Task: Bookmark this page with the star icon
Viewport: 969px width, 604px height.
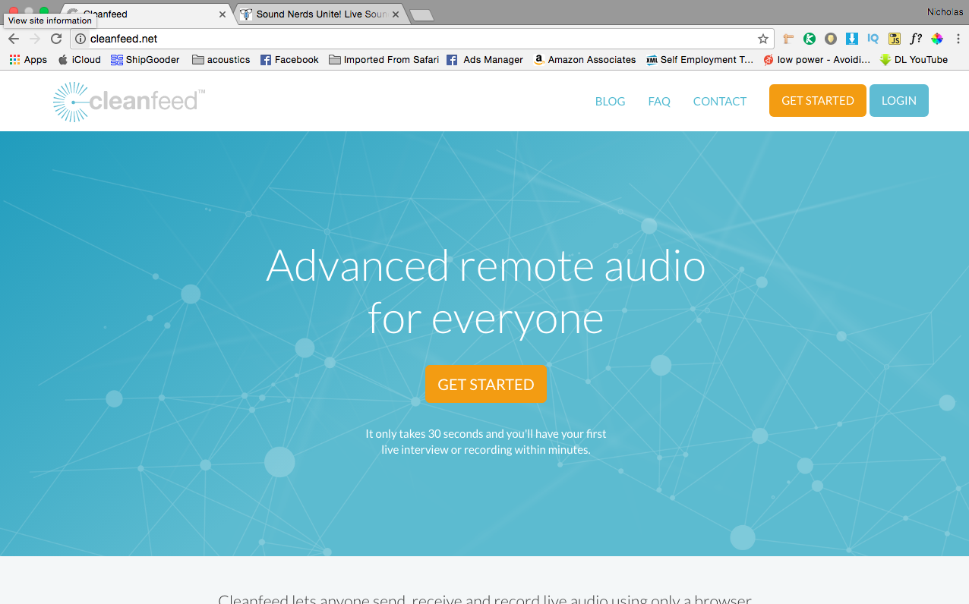Action: (762, 38)
